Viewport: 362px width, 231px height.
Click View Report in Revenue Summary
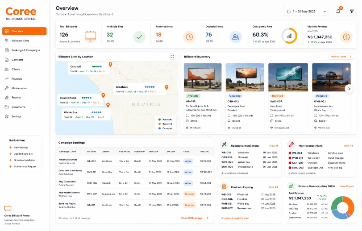[347, 186]
